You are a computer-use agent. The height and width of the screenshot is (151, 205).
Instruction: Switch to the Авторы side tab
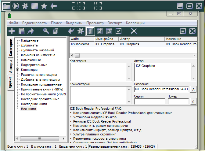[x=11, y=66]
